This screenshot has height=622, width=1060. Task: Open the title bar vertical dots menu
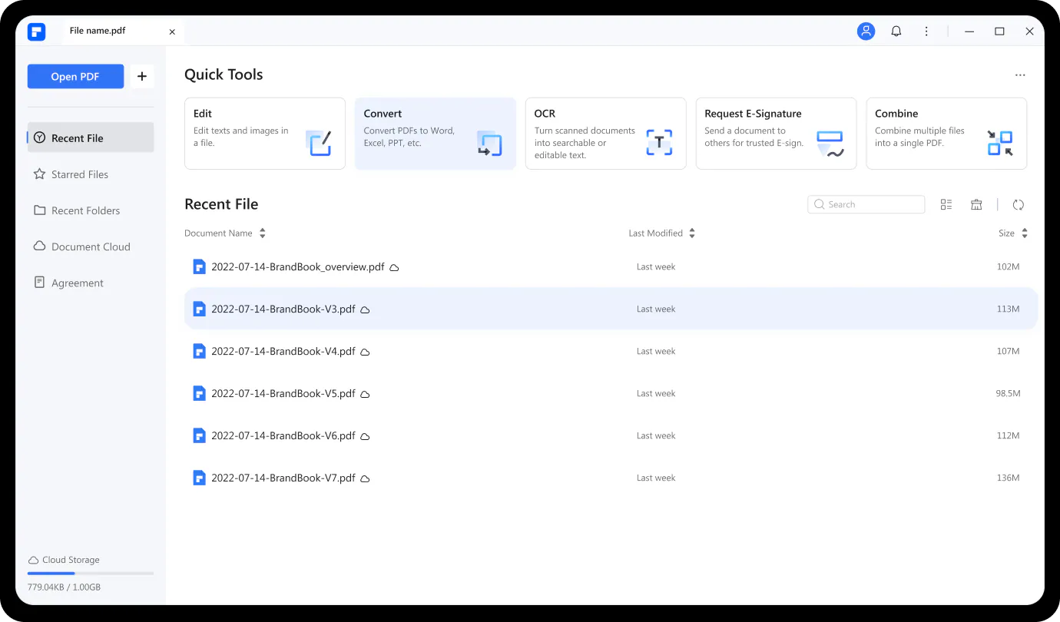point(926,31)
